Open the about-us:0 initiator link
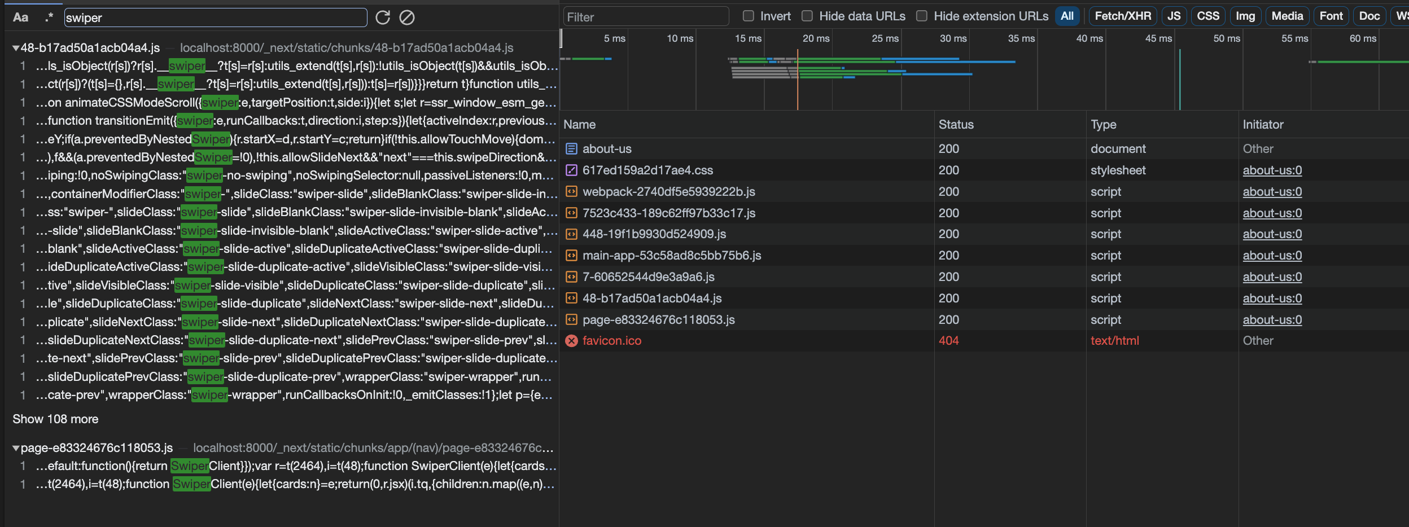Image resolution: width=1409 pixels, height=527 pixels. pos(1272,170)
